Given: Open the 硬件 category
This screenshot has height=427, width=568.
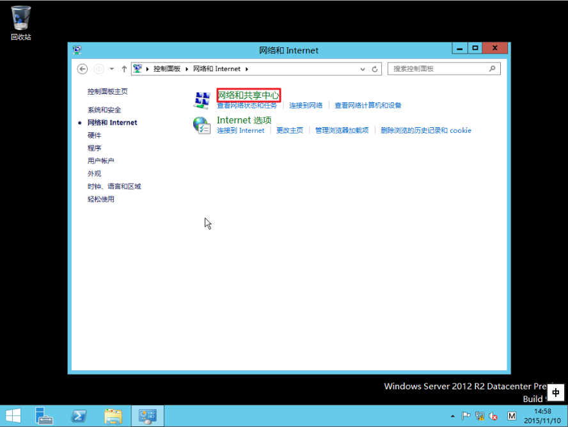Looking at the screenshot, I should click(x=94, y=136).
